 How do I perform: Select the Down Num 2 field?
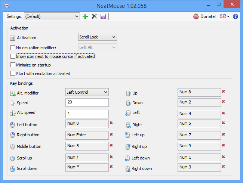tap(199, 102)
